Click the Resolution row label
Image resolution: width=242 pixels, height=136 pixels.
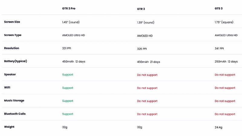tap(11, 48)
